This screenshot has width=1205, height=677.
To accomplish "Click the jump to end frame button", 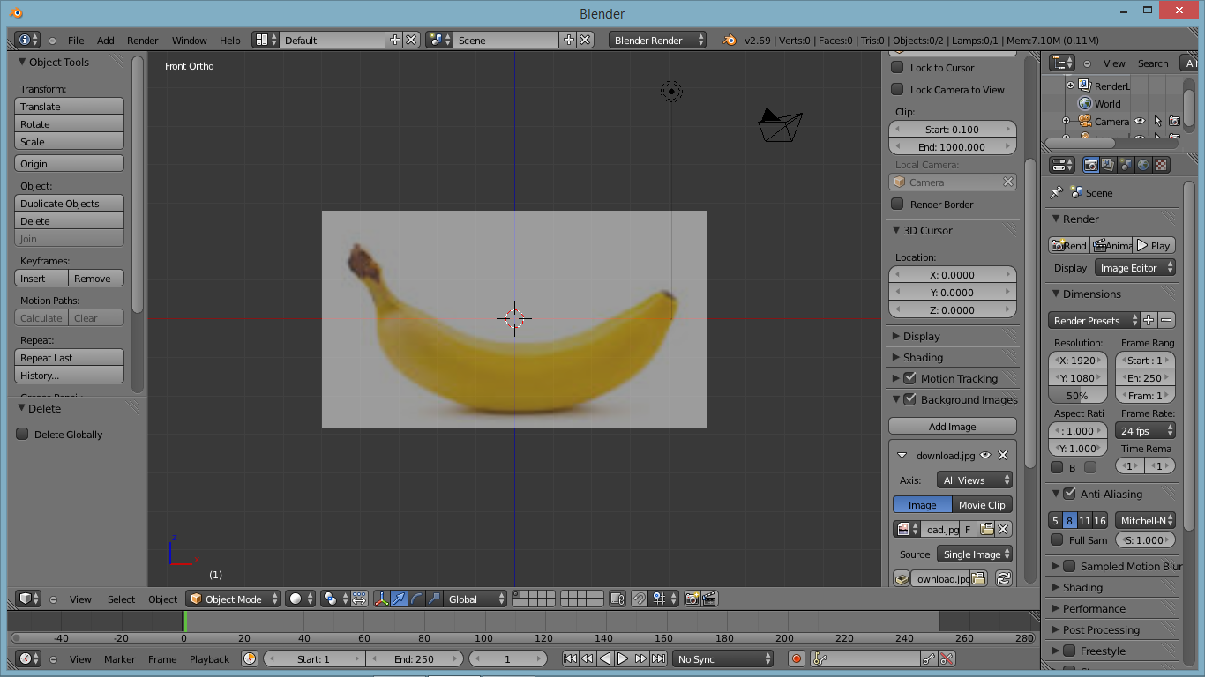I will tap(657, 658).
